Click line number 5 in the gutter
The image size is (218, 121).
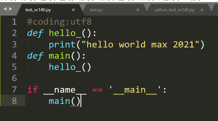pyautogui.click(x=14, y=67)
